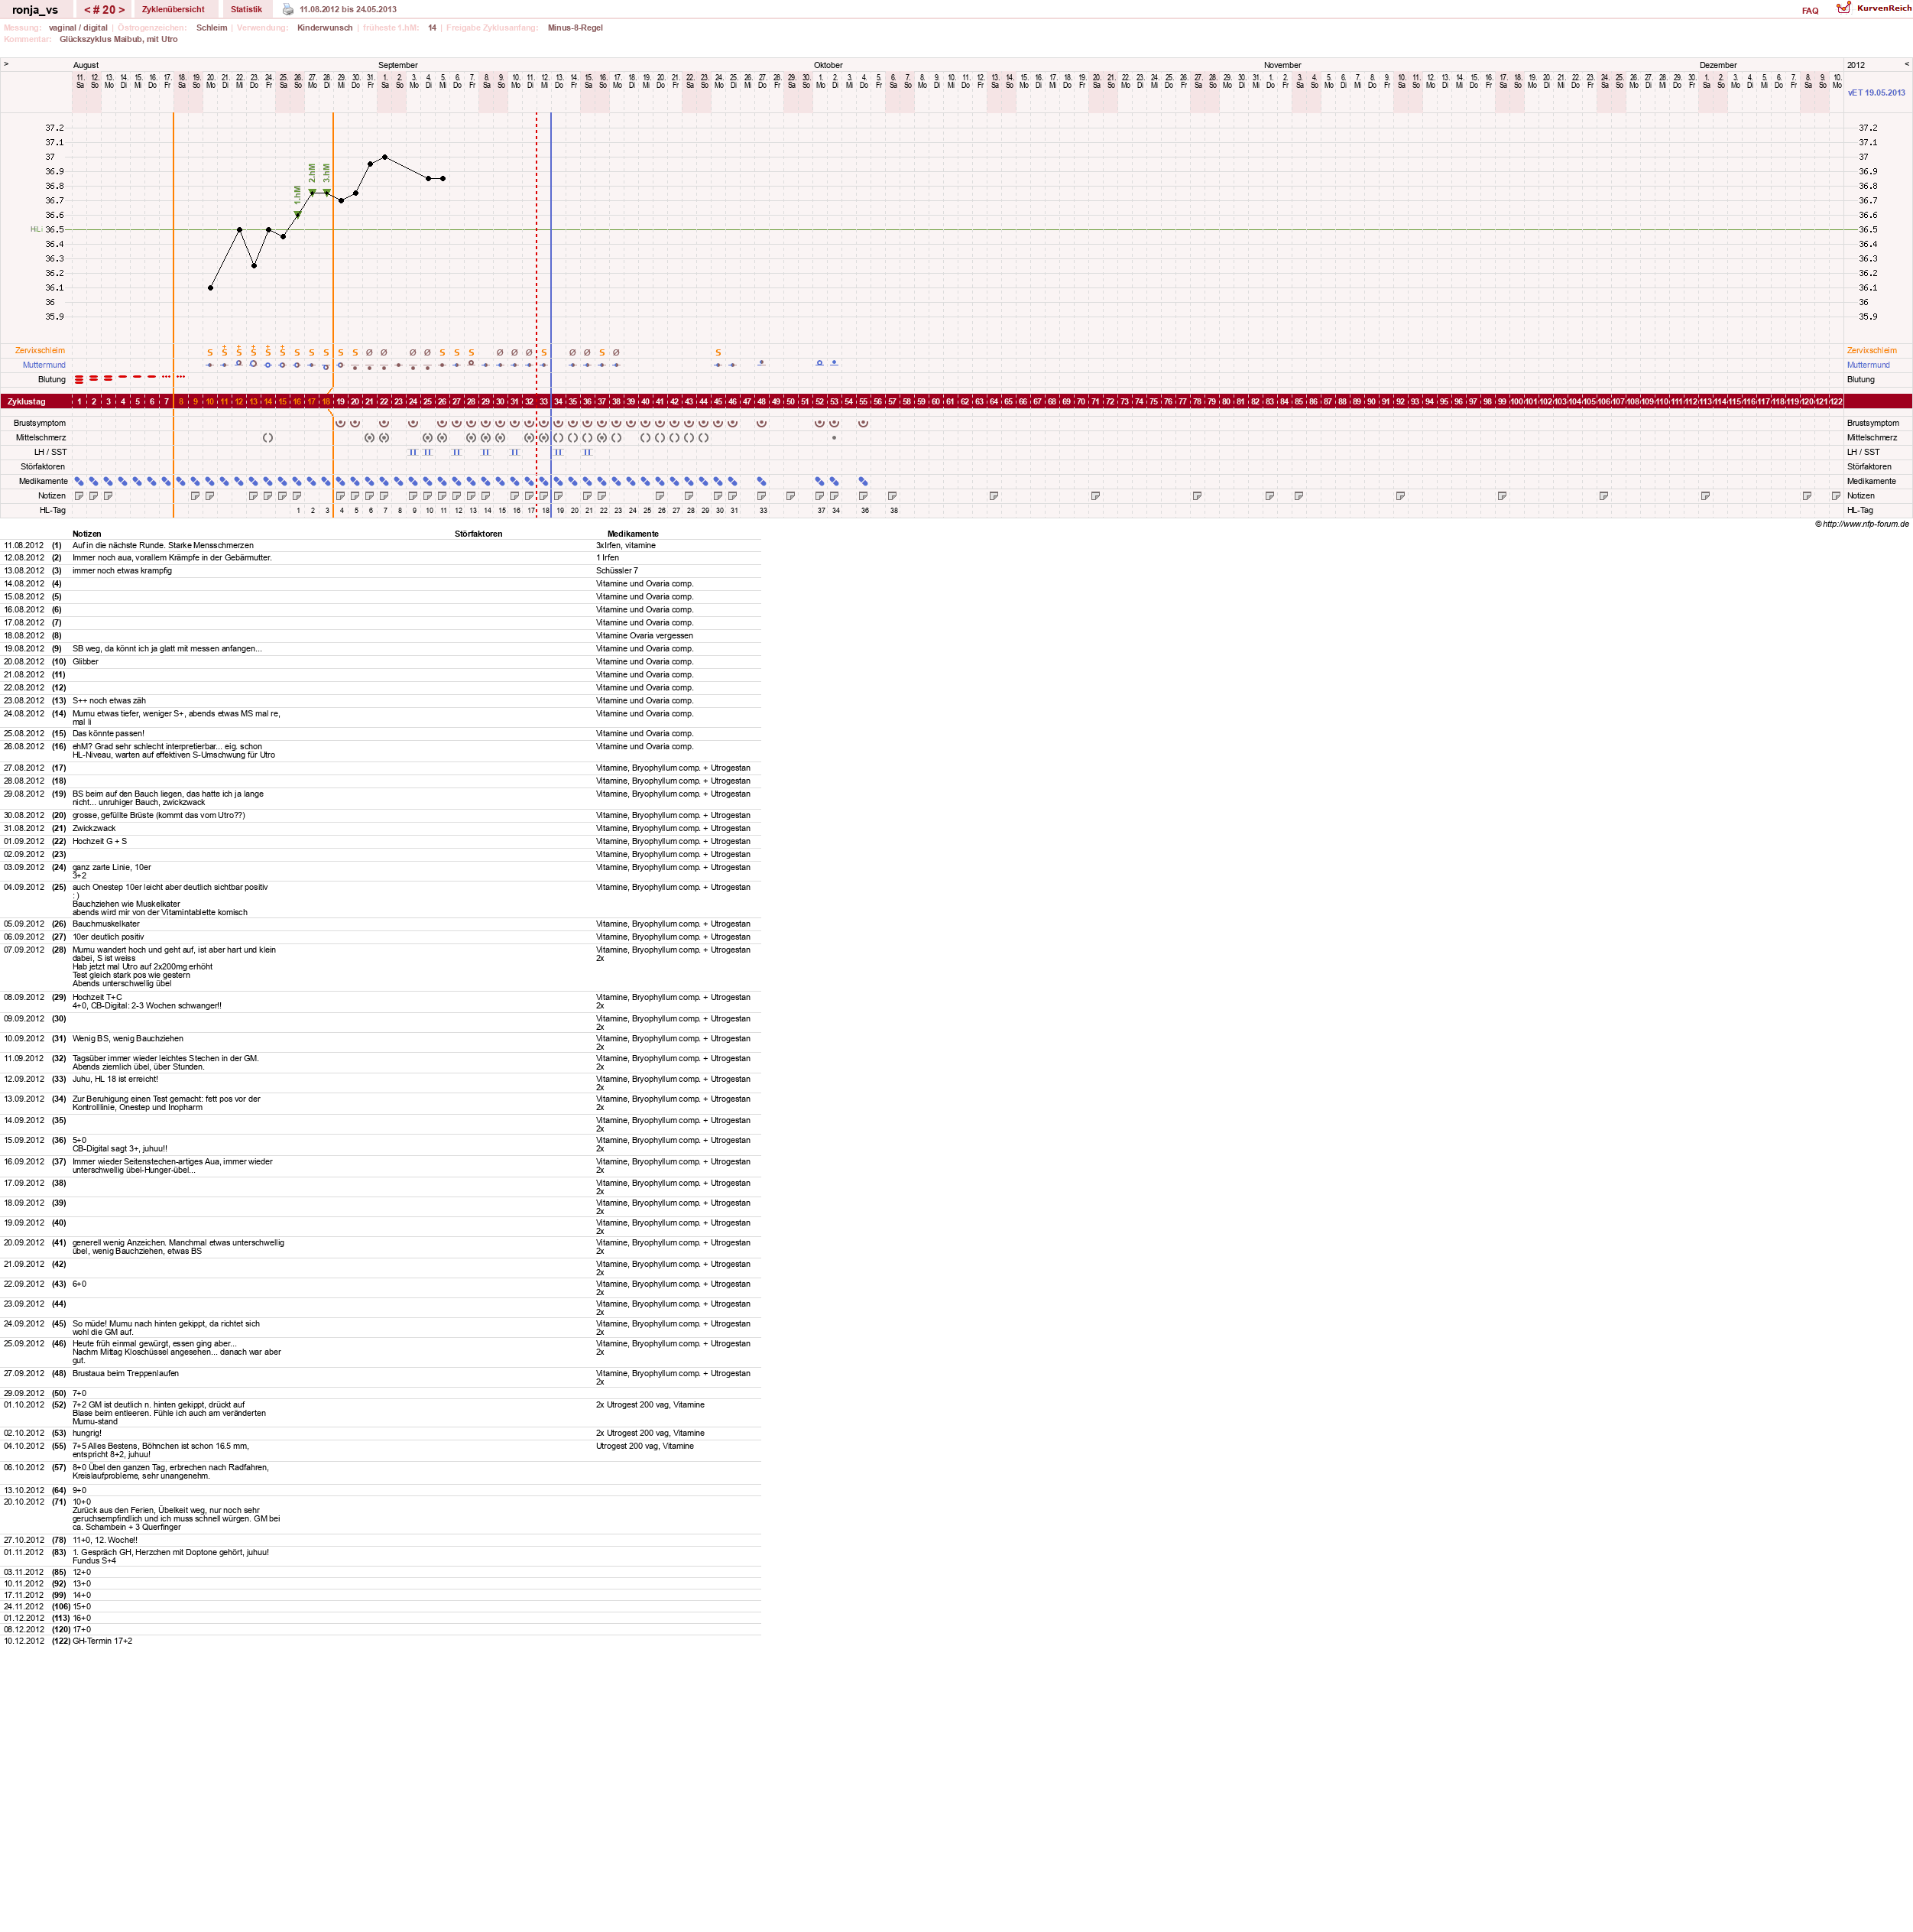Viewport: 1913px width, 1932px height.
Task: Click the note row dated 11.08.2012
Action: 381,546
